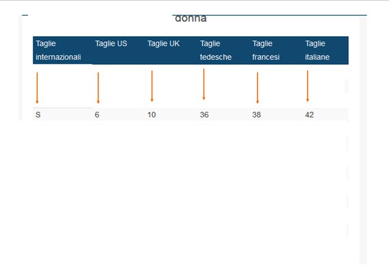Click the UK size value 10

(x=152, y=115)
